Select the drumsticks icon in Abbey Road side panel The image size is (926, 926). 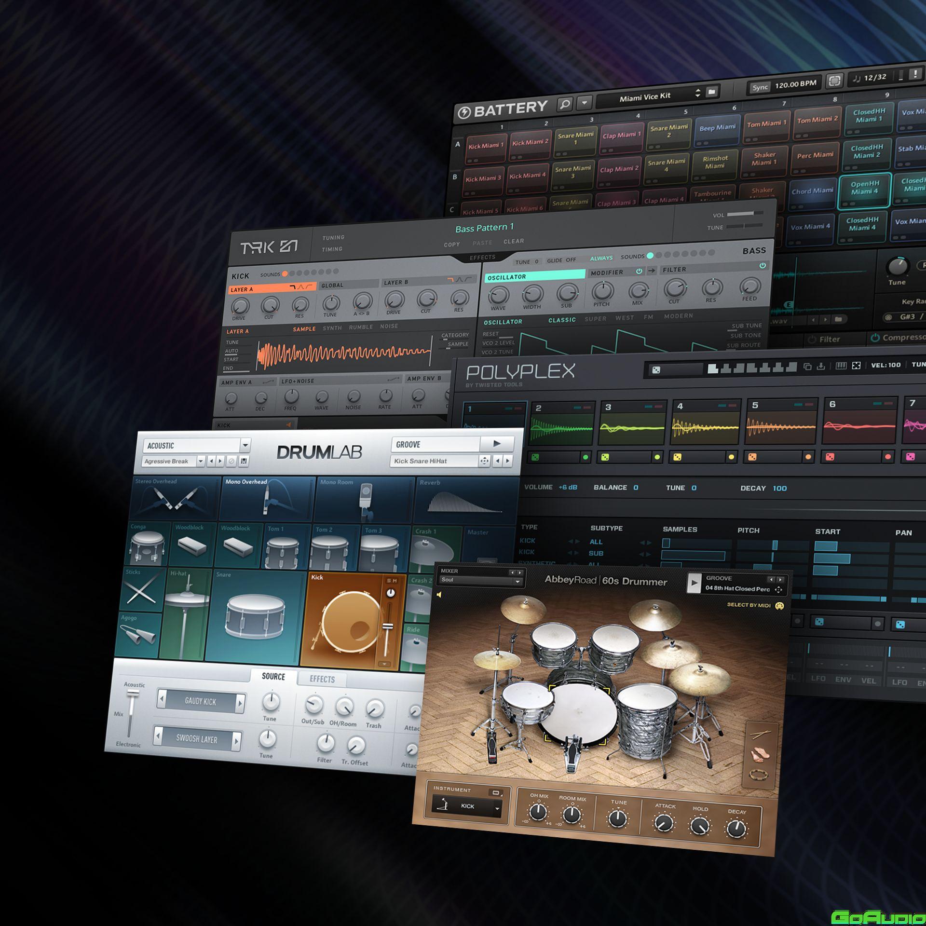(761, 736)
